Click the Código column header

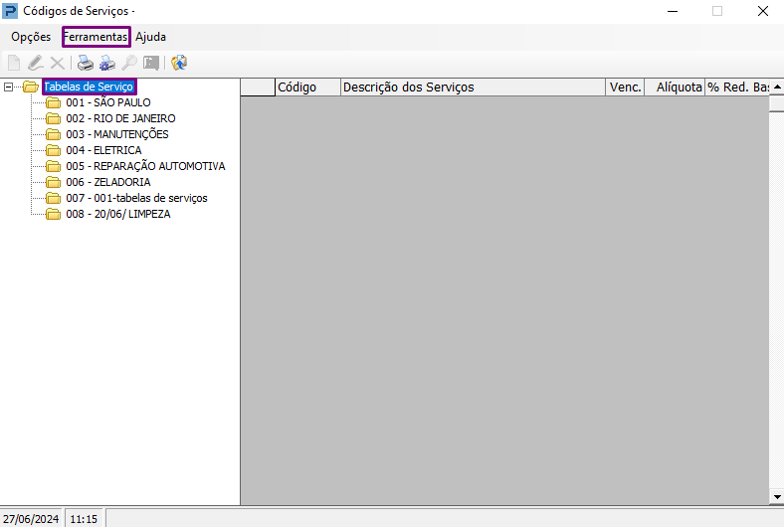pyautogui.click(x=308, y=88)
